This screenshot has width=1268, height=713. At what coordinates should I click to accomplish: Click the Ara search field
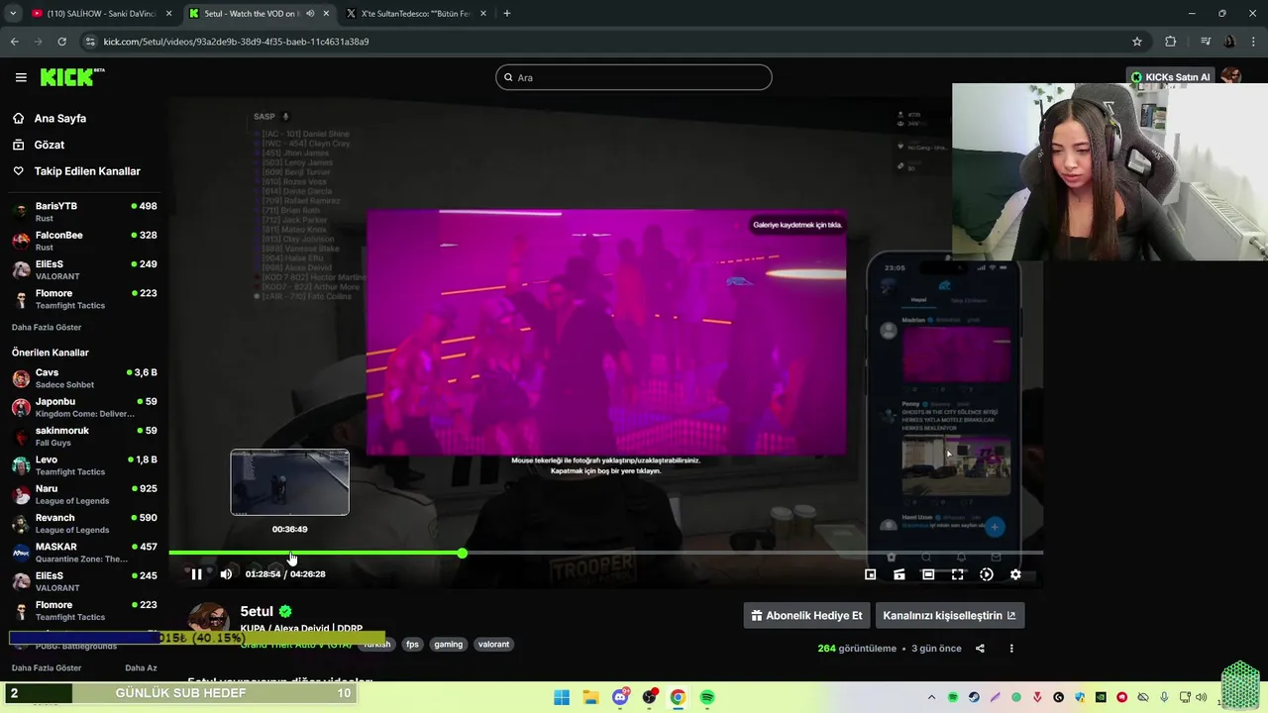point(634,77)
